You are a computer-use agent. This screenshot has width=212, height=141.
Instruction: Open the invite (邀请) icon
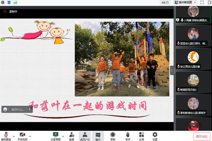tap(71, 135)
